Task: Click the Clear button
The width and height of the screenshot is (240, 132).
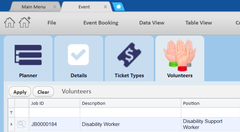Action: pyautogui.click(x=43, y=92)
